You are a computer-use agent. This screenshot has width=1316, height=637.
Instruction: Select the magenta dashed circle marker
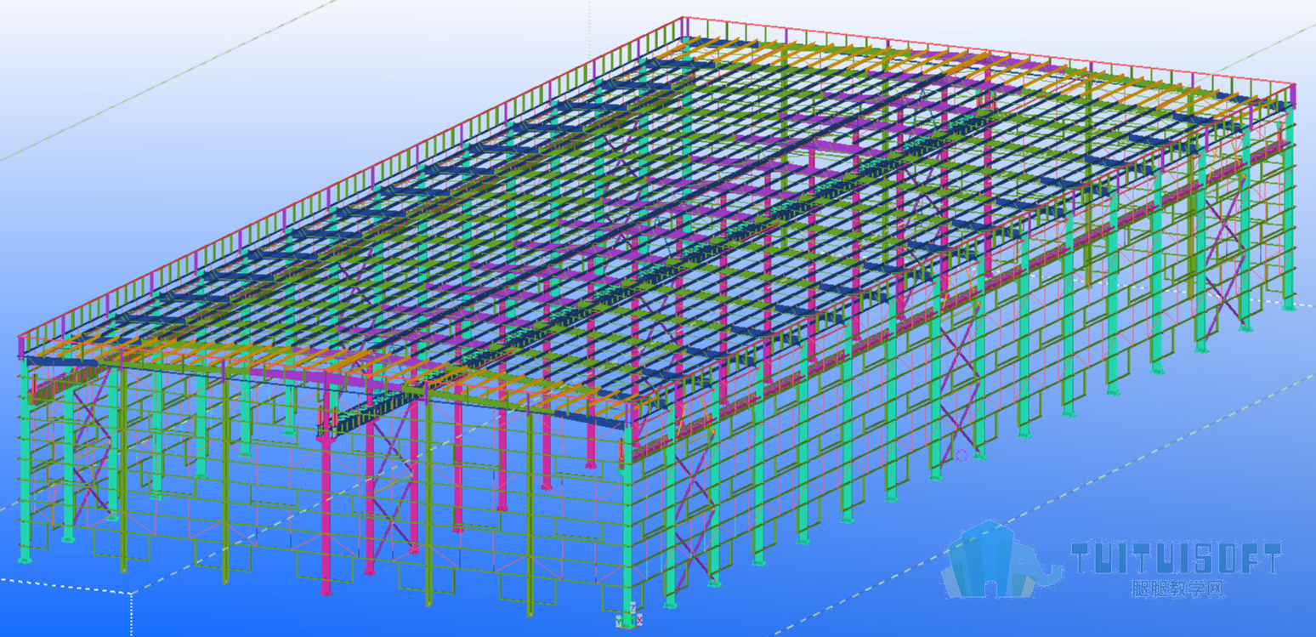tap(961, 456)
